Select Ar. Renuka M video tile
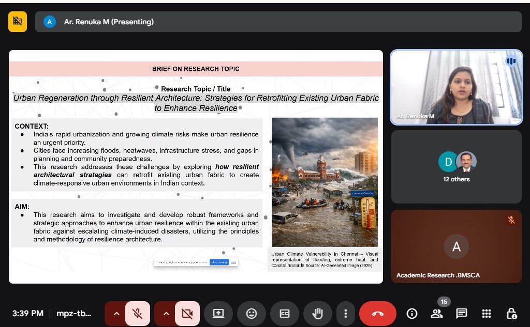This screenshot has width=530, height=327. (456, 87)
